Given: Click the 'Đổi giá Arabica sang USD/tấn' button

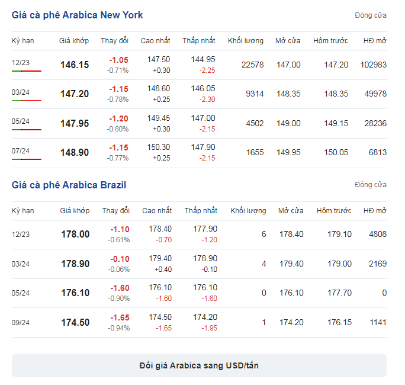Looking at the screenshot, I should pyautogui.click(x=199, y=365).
